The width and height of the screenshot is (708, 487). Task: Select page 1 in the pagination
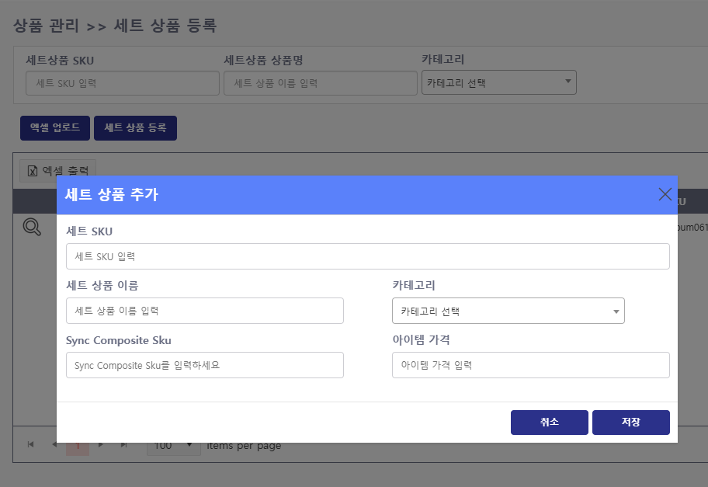tap(78, 446)
